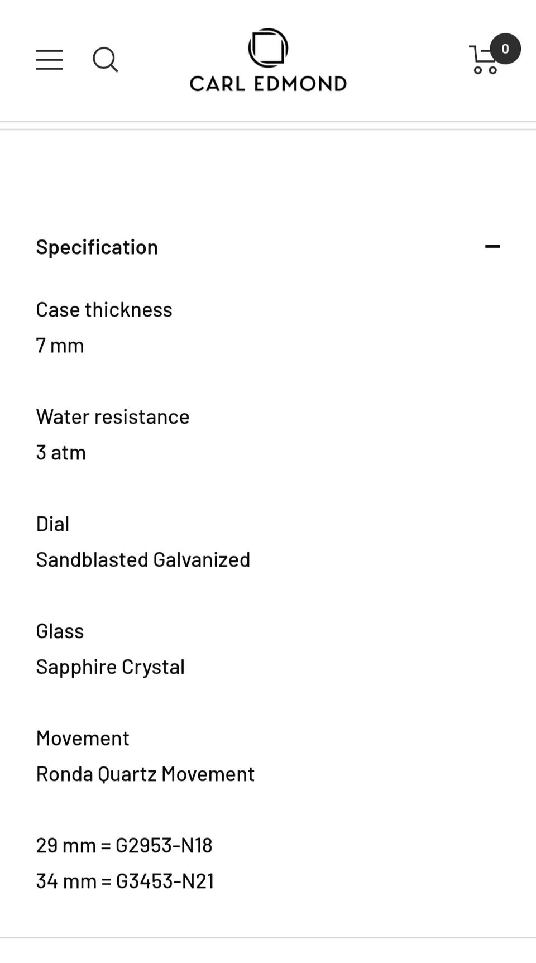Tap the cart count badge showing 0
Viewport: 536px width, 963px height.
505,49
